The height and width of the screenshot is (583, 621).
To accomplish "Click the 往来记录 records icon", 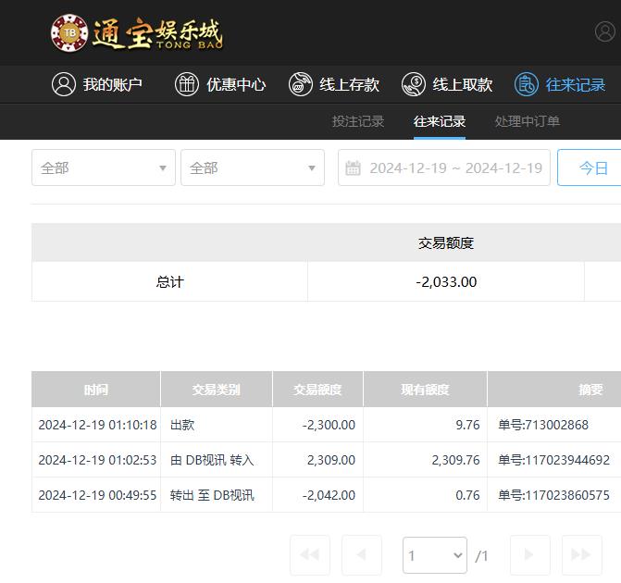I will 527,84.
